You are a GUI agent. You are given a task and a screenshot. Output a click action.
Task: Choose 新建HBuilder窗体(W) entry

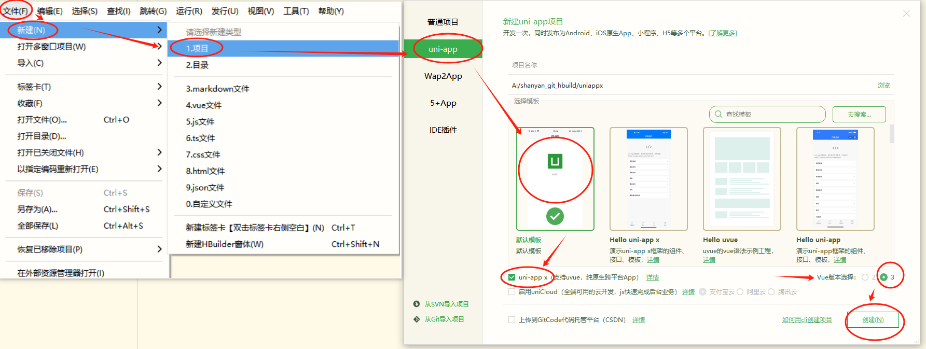(x=283, y=244)
